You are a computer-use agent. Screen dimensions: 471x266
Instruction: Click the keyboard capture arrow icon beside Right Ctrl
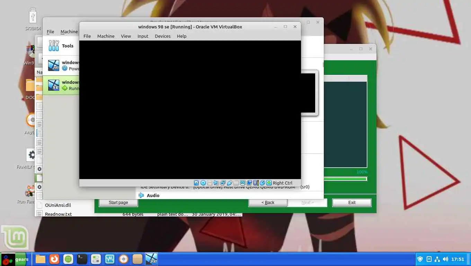point(269,183)
